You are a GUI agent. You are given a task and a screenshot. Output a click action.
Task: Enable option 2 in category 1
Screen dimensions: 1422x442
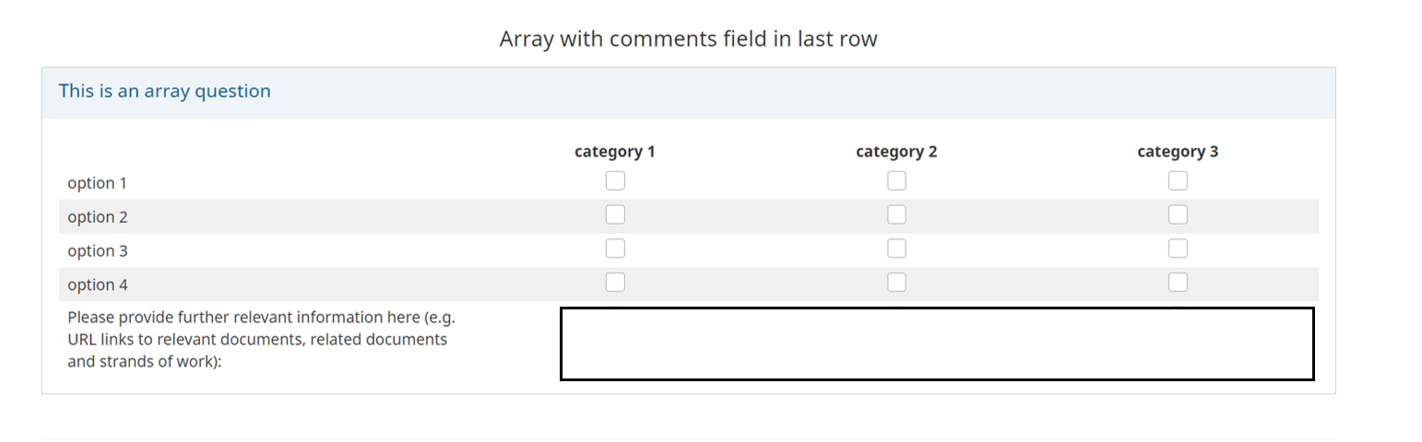pos(615,215)
